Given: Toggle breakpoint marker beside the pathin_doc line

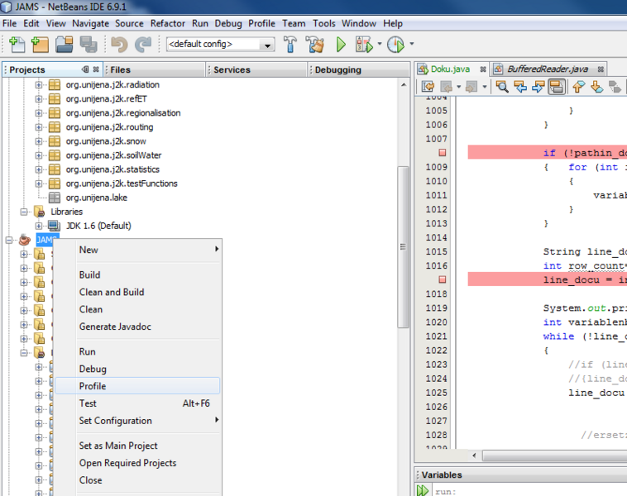Looking at the screenshot, I should click(x=442, y=153).
